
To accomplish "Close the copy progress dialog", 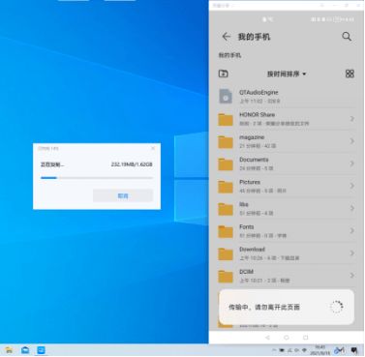I will click(153, 148).
